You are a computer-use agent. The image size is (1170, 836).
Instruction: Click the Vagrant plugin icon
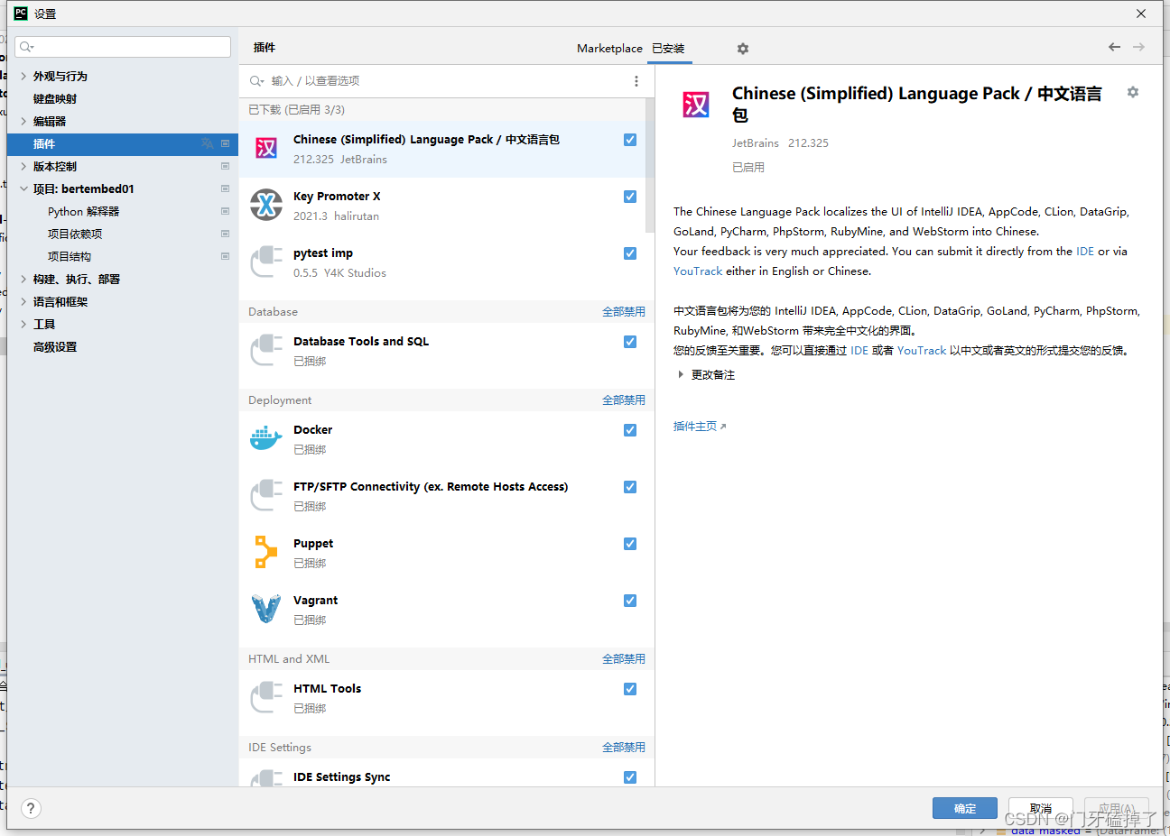(265, 609)
